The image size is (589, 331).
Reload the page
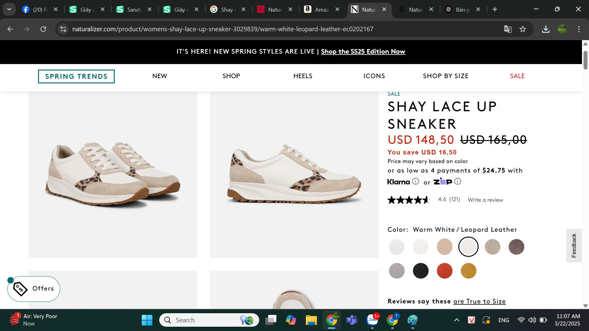tap(43, 29)
